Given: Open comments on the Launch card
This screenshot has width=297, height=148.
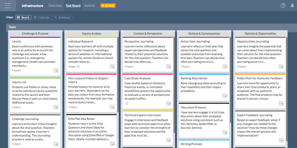Looking at the screenshot, I should pyautogui.click(x=56, y=70).
